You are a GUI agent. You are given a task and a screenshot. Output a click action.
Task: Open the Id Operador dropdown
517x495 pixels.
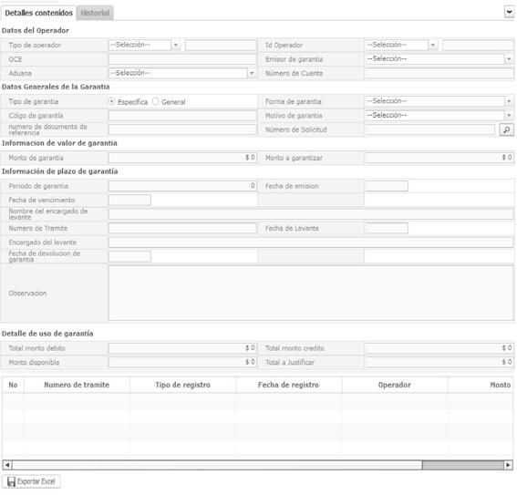click(401, 45)
